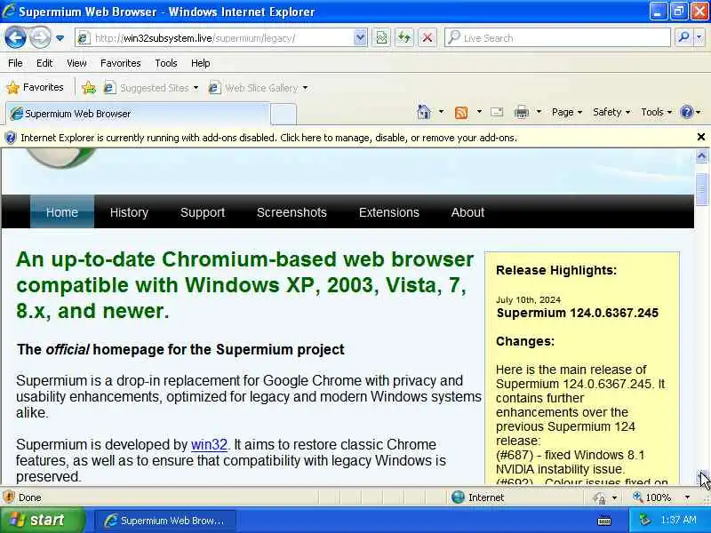The height and width of the screenshot is (533, 711).
Task: Select the Supermium Web Browser tab
Action: click(138, 114)
